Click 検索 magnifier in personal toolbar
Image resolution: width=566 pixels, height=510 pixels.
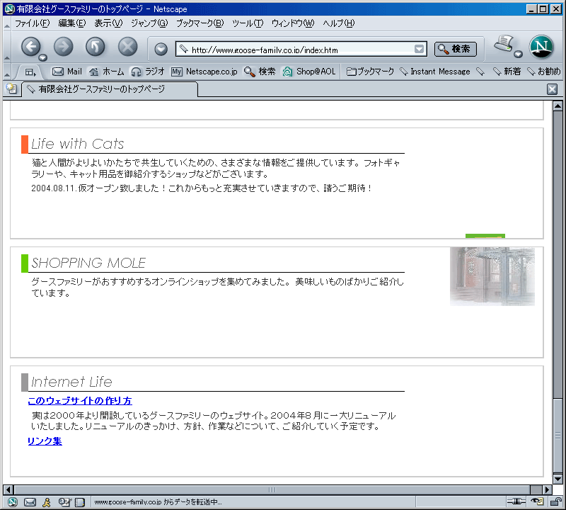tap(260, 72)
